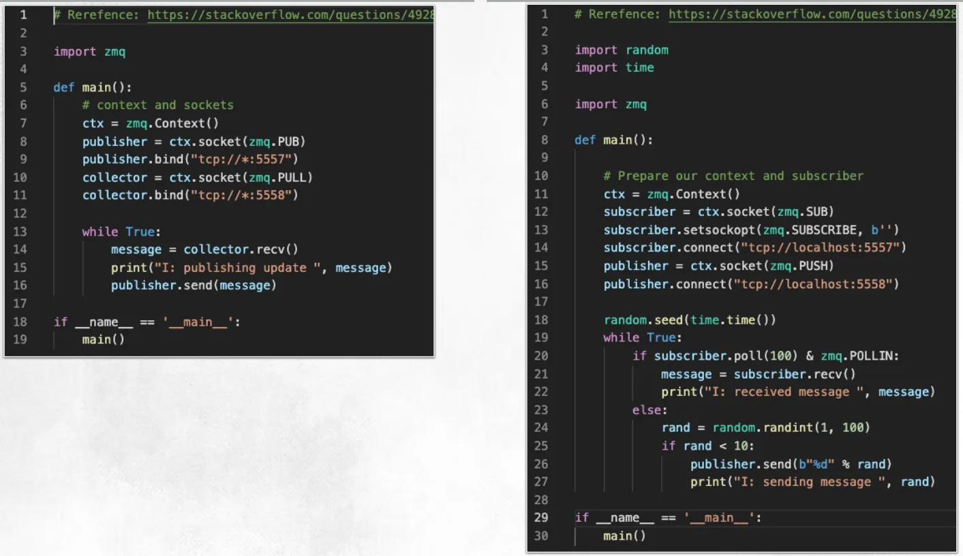Click the line 'message = collector.recv()'
Image resolution: width=963 pixels, height=556 pixels.
point(204,249)
